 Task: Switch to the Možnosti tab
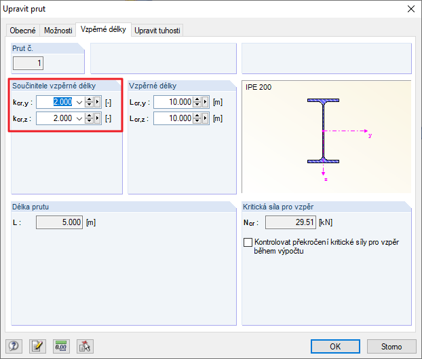click(x=58, y=31)
